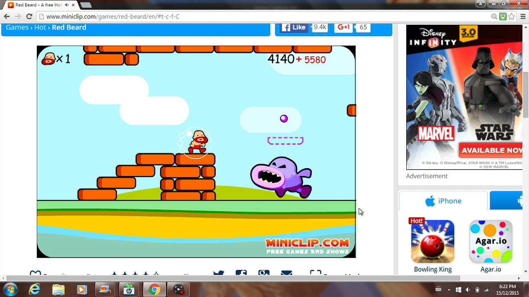The height and width of the screenshot is (297, 529).
Task: Click the Chrome taskbar icon
Action: tap(154, 290)
